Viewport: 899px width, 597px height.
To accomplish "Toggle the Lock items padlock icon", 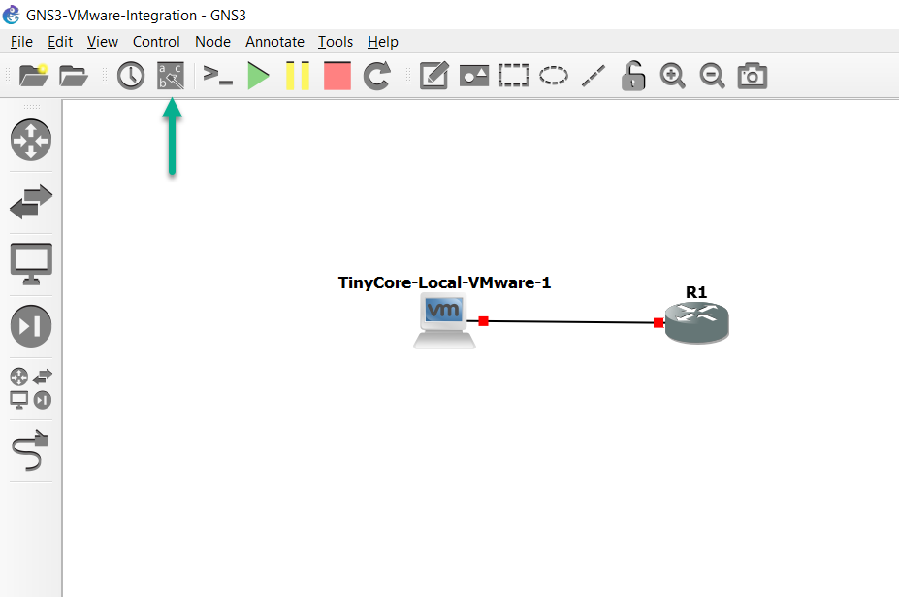I will [x=633, y=76].
